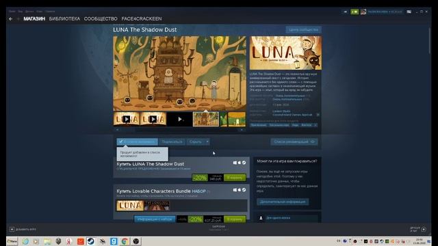The height and width of the screenshot is (246, 438).
Task: Open the account name dropdown in header
Action: tap(385, 12)
